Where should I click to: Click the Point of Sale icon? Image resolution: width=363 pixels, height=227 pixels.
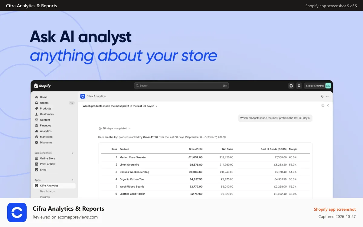[37, 164]
